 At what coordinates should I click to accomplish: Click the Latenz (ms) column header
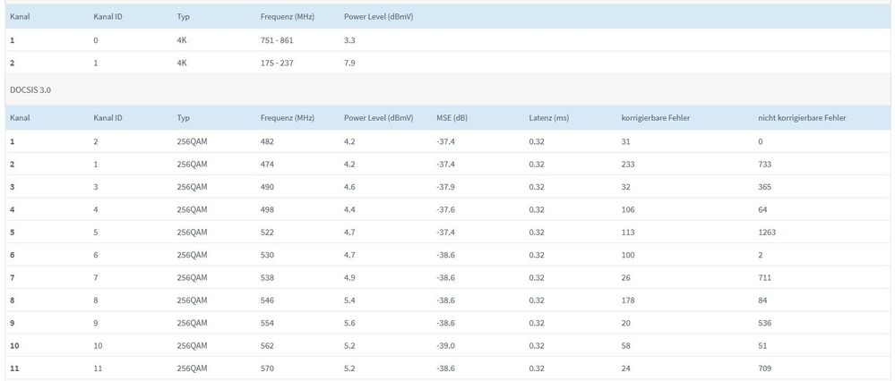coord(549,118)
